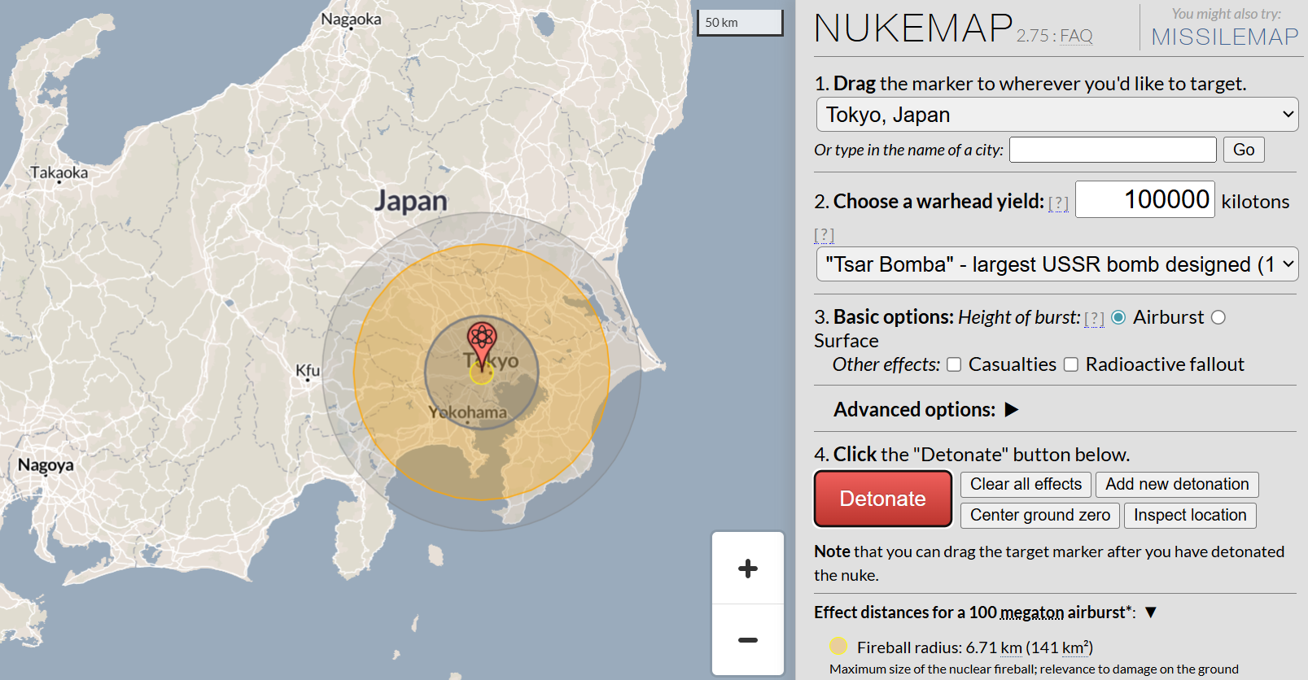Click the NUKEMAP title heading

(913, 28)
